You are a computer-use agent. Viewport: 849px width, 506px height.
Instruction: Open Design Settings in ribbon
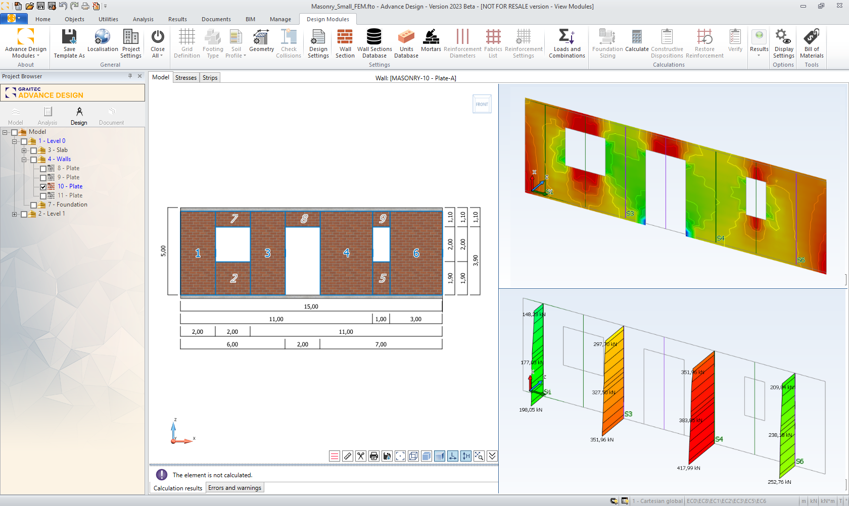click(x=318, y=43)
